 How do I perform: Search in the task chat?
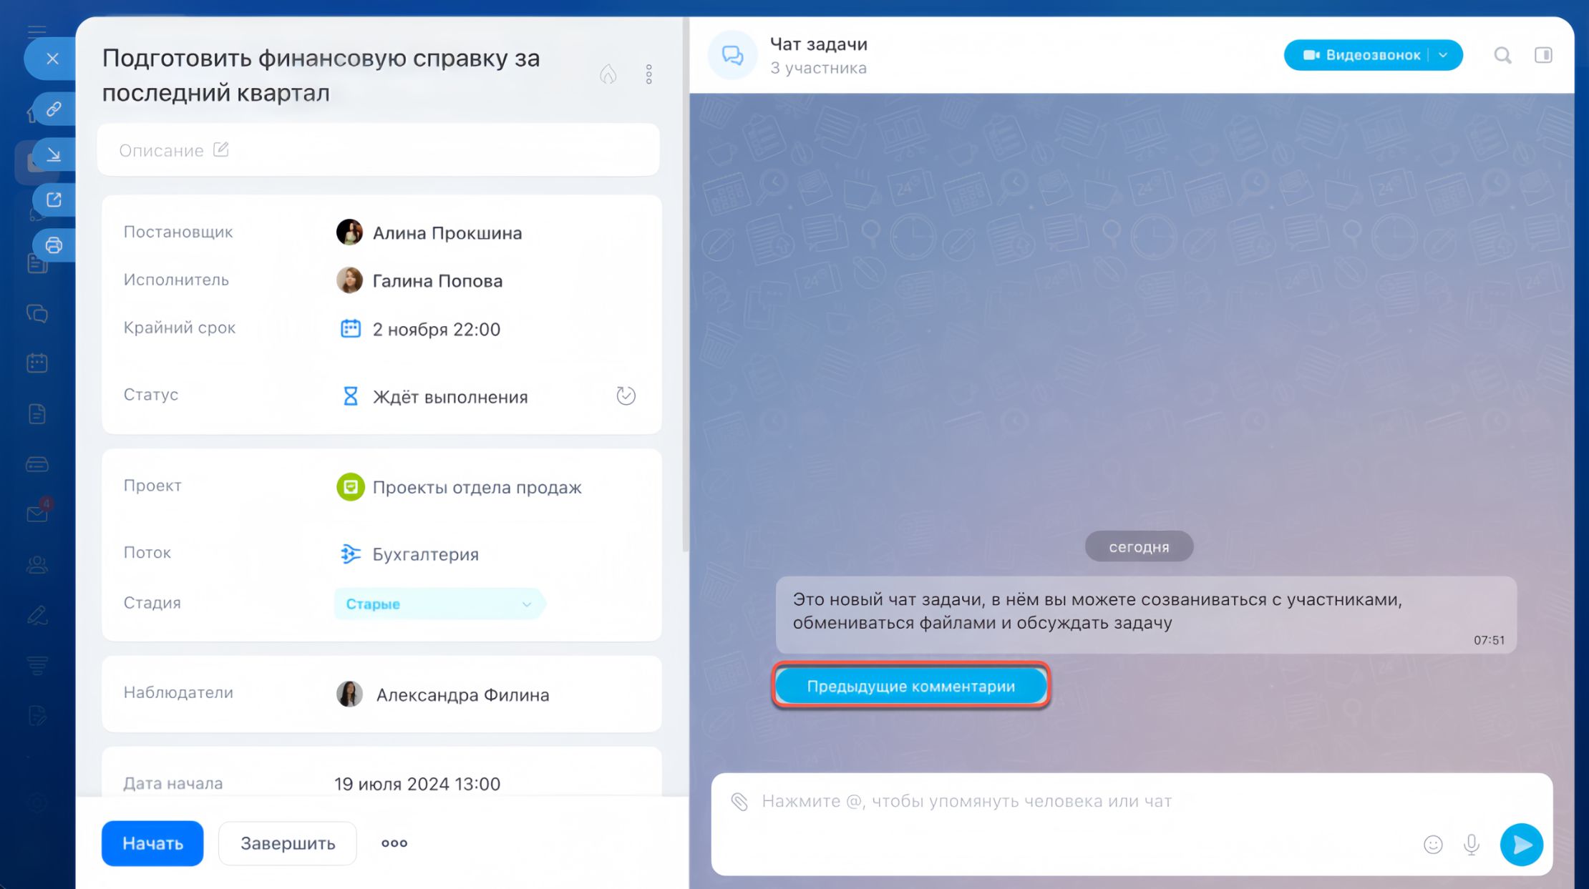click(x=1502, y=55)
